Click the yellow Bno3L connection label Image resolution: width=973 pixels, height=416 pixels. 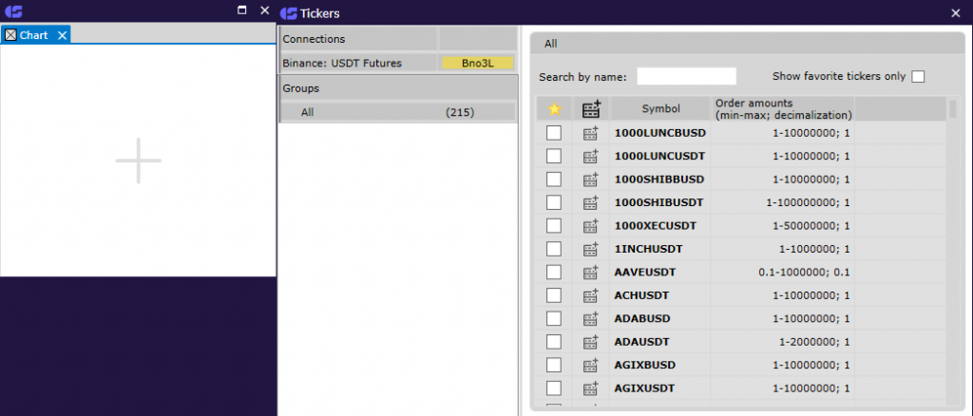(x=478, y=64)
